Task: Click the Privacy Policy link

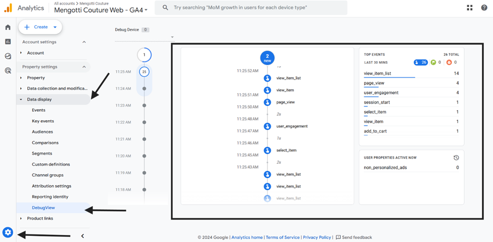Action: pyautogui.click(x=317, y=237)
